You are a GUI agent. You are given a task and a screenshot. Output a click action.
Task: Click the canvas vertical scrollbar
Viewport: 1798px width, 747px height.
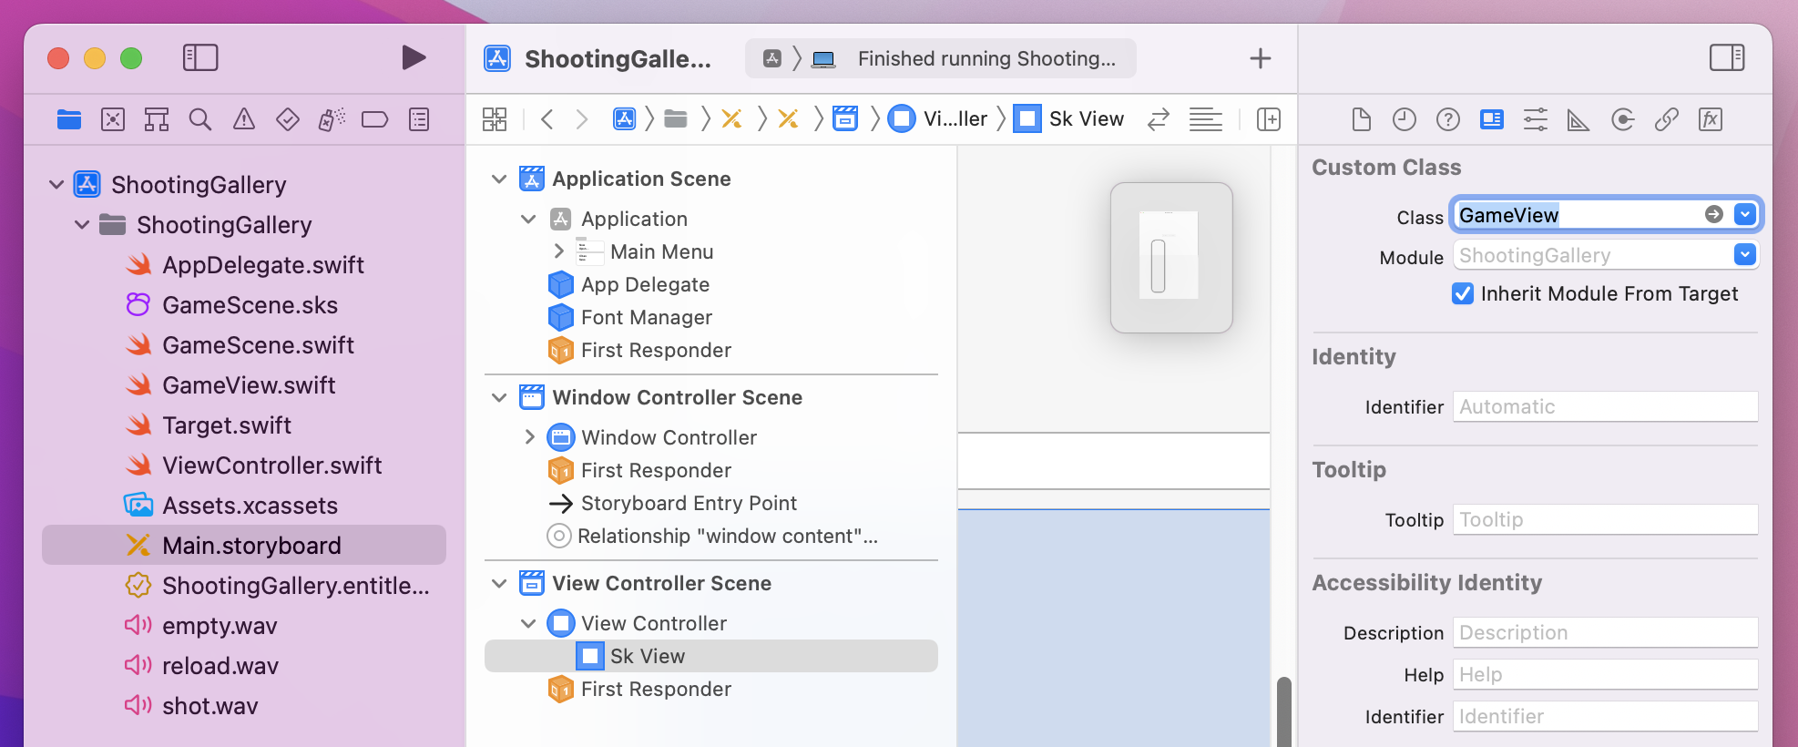[x=1284, y=711]
